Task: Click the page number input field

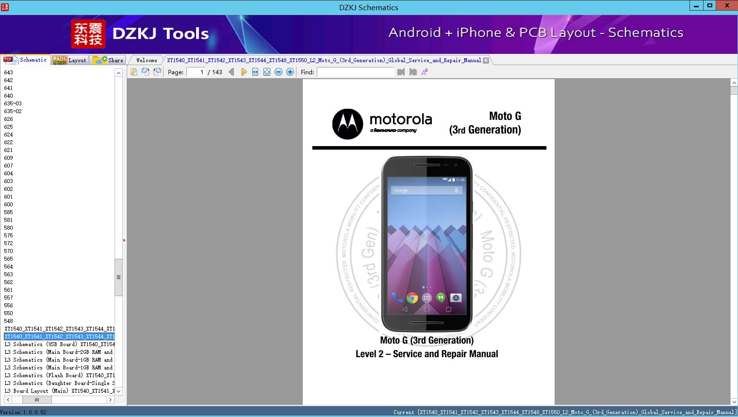Action: (x=196, y=72)
